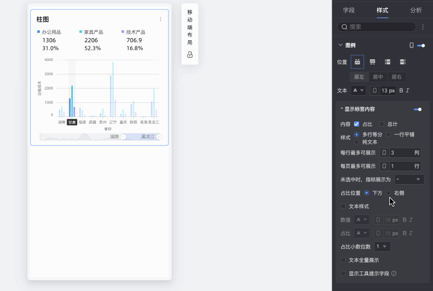The height and width of the screenshot is (291, 433).
Task: Open the 占比小数位数 dropdown
Action: point(382,247)
